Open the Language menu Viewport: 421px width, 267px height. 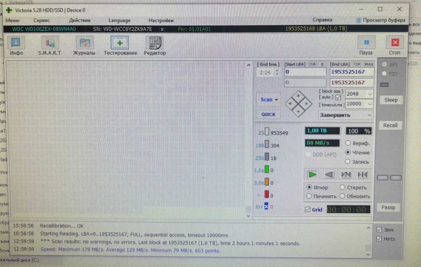tap(120, 20)
